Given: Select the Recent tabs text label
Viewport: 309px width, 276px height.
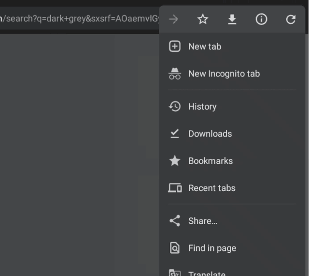Looking at the screenshot, I should coord(212,188).
